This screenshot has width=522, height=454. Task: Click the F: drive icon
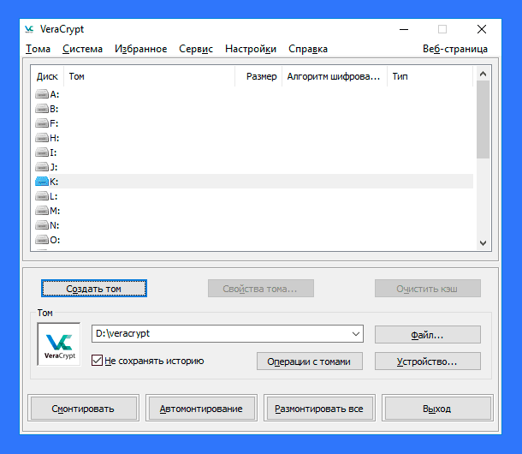point(42,123)
